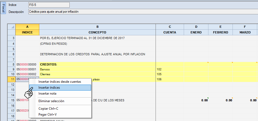Select column B header

tap(97, 27)
